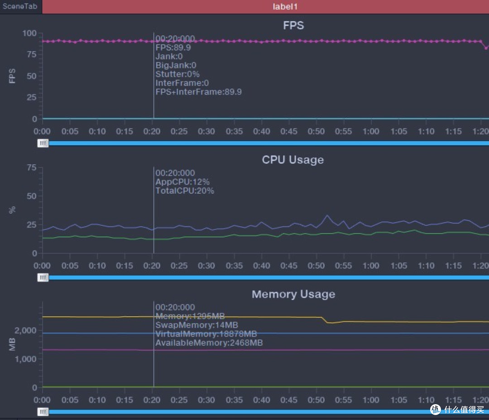This screenshot has height=420, width=489.
Task: Click the blue scrollbar under Memory Usage chart
Action: [x=235, y=412]
